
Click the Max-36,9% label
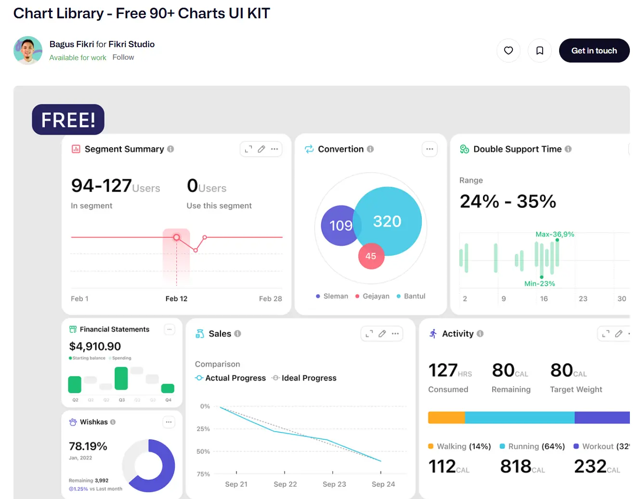555,234
